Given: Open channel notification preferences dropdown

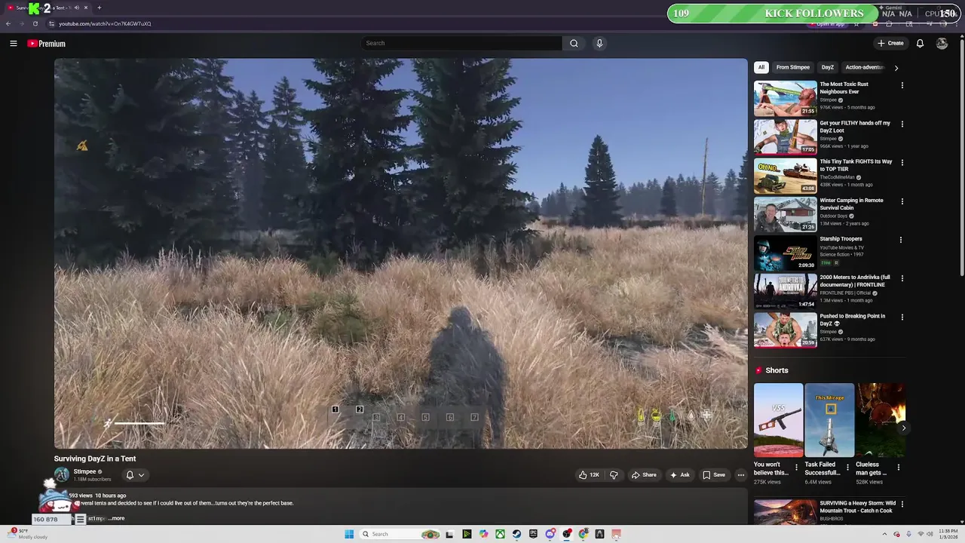Looking at the screenshot, I should (x=134, y=475).
